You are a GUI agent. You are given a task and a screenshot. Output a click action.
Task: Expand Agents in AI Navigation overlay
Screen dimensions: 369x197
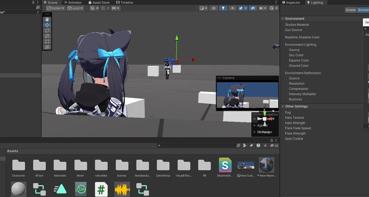(255, 125)
